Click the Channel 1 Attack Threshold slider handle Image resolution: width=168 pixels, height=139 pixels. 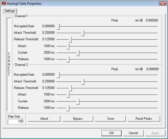click(x=83, y=33)
